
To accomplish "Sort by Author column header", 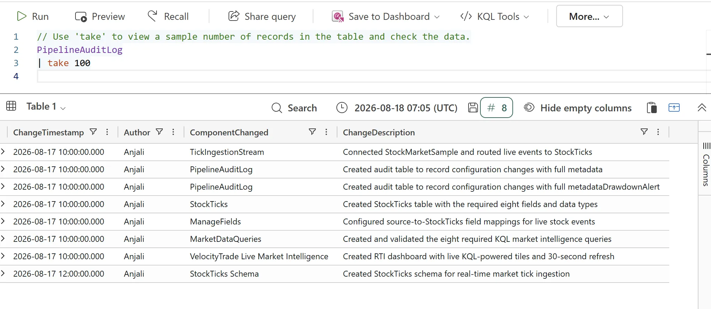I will point(137,133).
